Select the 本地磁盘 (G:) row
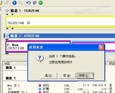This screenshot has width=115, height=93. pyautogui.click(x=59, y=92)
